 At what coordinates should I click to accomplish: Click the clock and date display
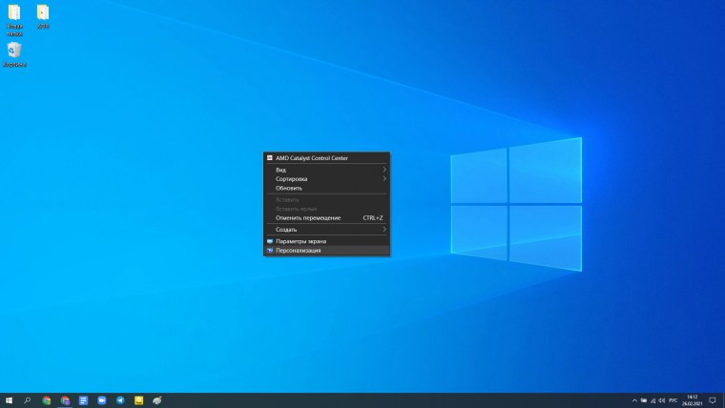[692, 400]
